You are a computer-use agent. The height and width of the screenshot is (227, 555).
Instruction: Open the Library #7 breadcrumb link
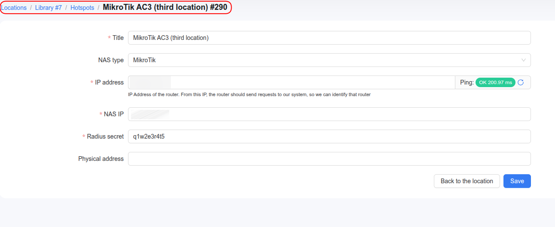49,8
